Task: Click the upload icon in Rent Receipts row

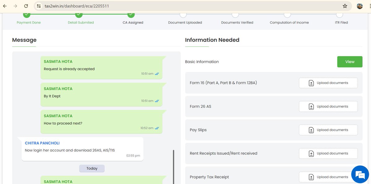Action: 311,153
